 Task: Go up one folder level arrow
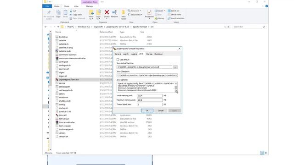tap(58, 27)
